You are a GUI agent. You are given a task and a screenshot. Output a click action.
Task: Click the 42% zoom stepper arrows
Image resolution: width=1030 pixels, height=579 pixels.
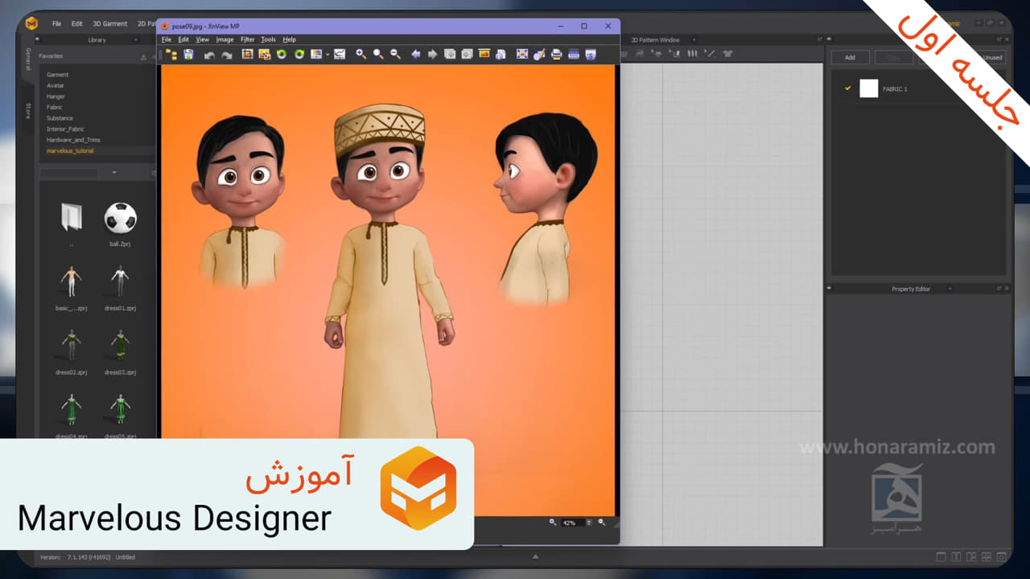(590, 523)
